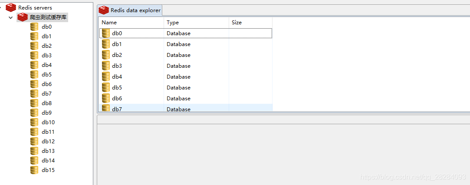The width and height of the screenshot is (470, 185).
Task: Select the db0 name in the table
Action: click(x=117, y=33)
